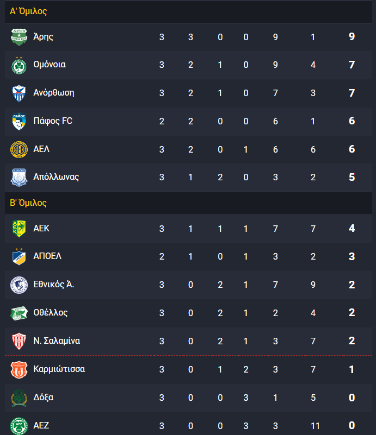The height and width of the screenshot is (435, 376).
Task: Click the ΑΕΖ green round logo
Action: pos(19,426)
